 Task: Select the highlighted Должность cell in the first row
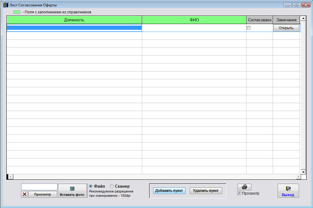[x=74, y=28]
